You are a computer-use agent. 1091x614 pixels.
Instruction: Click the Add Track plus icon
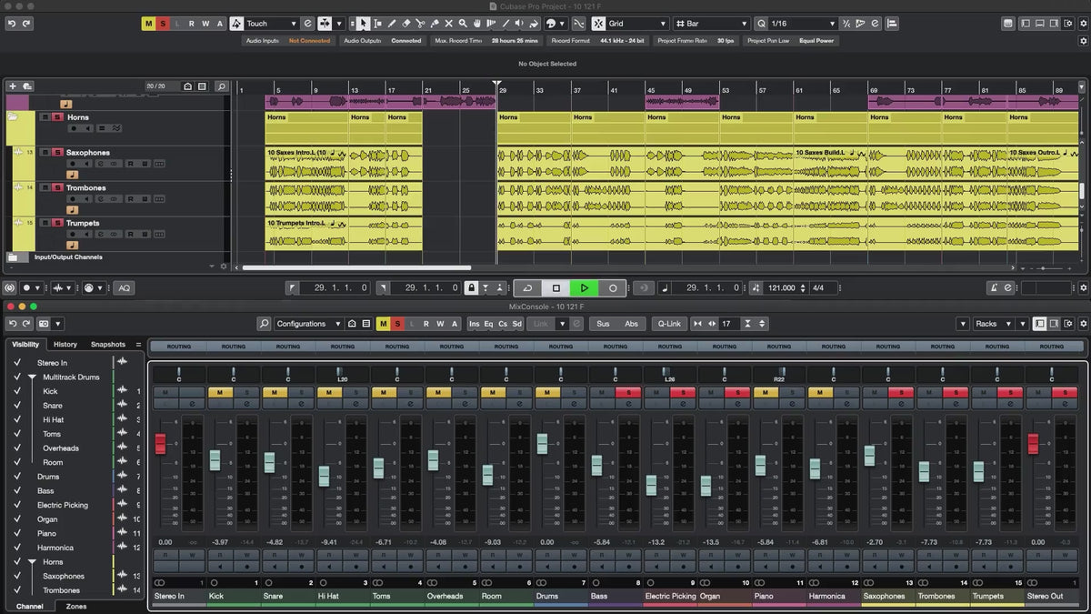coord(13,86)
